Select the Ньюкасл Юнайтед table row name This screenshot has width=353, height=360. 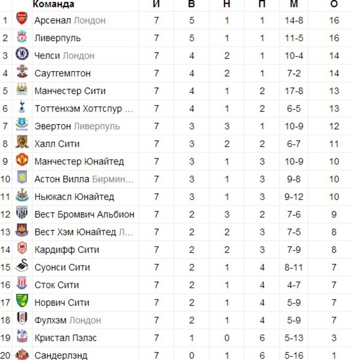[74, 197]
